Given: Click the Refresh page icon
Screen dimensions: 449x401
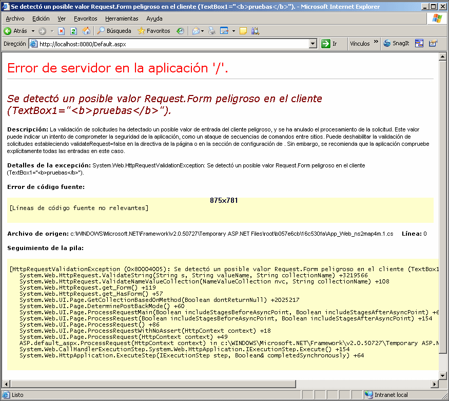Looking at the screenshot, I should click(x=73, y=31).
